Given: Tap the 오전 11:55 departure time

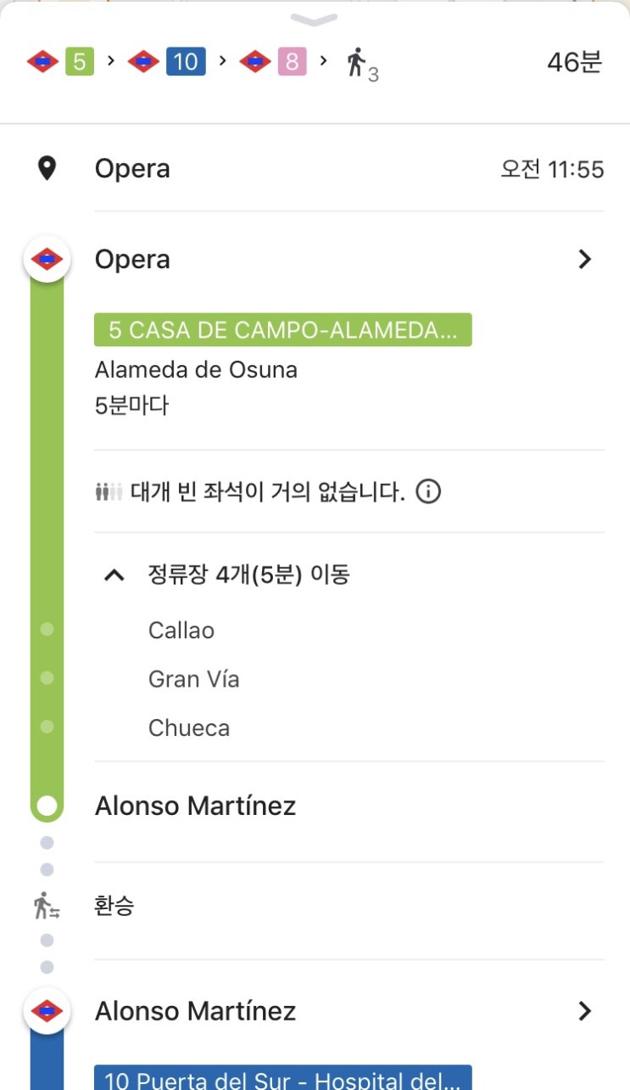Looking at the screenshot, I should click(x=552, y=170).
